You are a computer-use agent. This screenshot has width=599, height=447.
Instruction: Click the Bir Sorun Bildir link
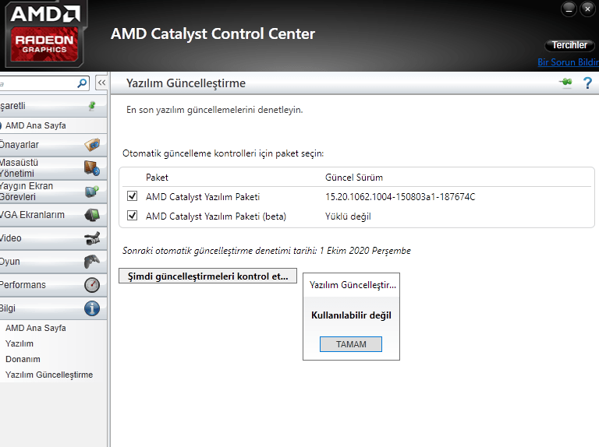point(568,62)
